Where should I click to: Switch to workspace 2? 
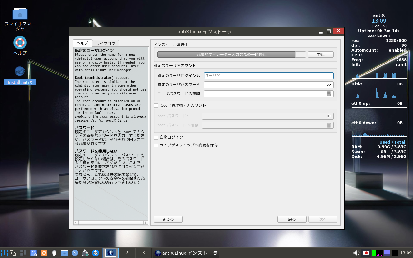tap(127, 253)
